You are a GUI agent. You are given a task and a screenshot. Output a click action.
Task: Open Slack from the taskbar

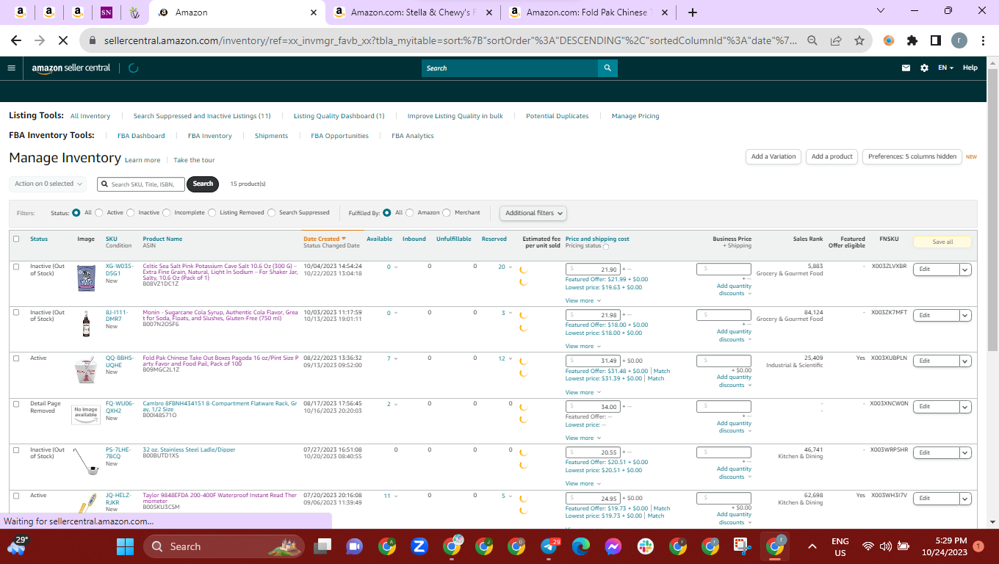tap(646, 546)
